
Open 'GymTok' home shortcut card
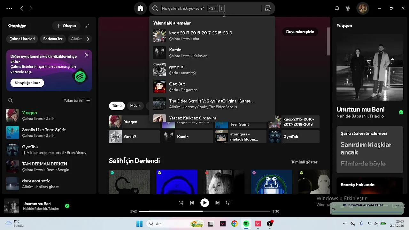[x=294, y=137]
